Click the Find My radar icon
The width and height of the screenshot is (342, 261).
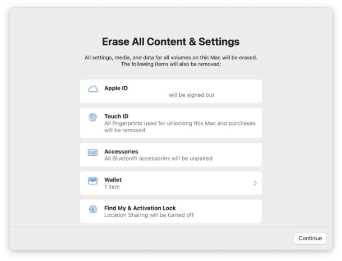tap(93, 209)
